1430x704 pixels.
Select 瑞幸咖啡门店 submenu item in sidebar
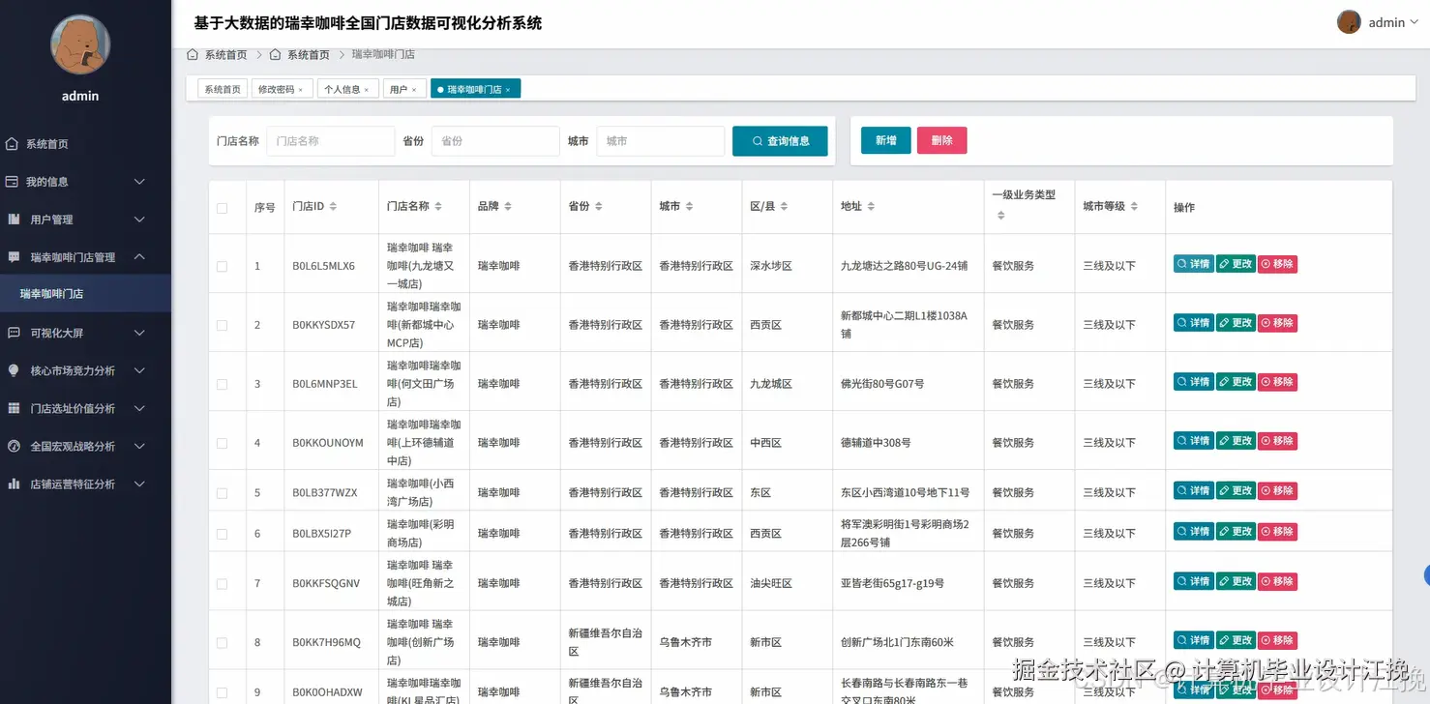(85, 293)
